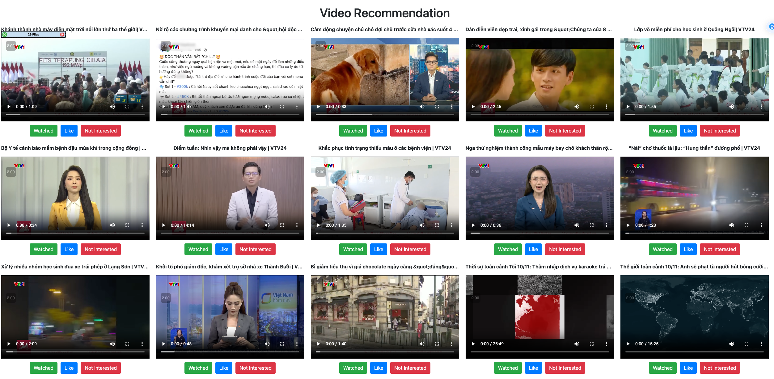Open more options on Điểm tuần video
Viewport: 774px width, 379px height.
pos(297,225)
